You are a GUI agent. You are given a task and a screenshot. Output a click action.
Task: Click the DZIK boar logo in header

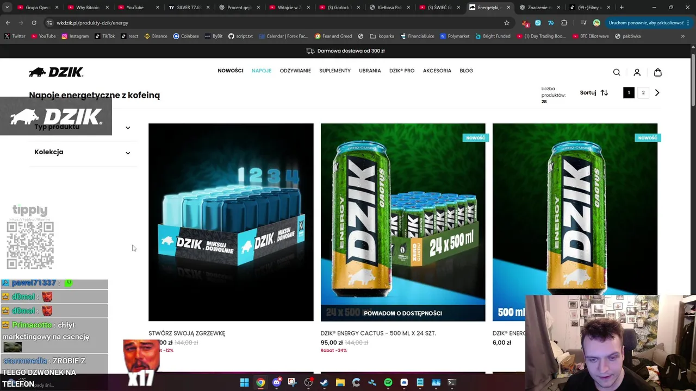pos(56,72)
